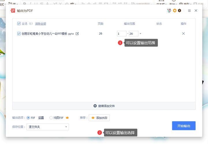Uncheck the pptx file checkbox
Screen dimensions: 208x144
tap(19, 34)
